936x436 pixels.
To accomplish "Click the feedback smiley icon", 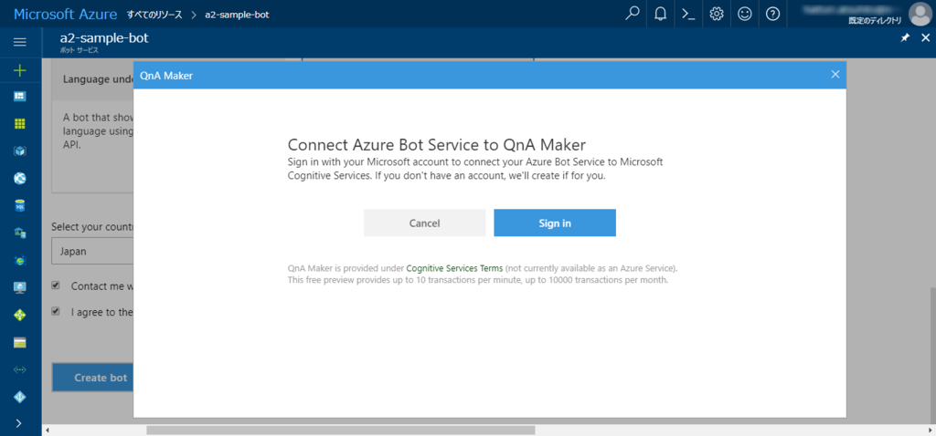I will tap(744, 14).
